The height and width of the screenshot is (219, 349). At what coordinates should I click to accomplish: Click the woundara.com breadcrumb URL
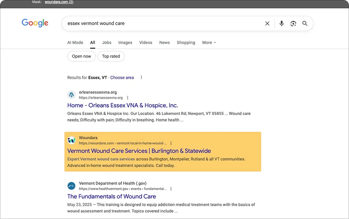click(123, 143)
